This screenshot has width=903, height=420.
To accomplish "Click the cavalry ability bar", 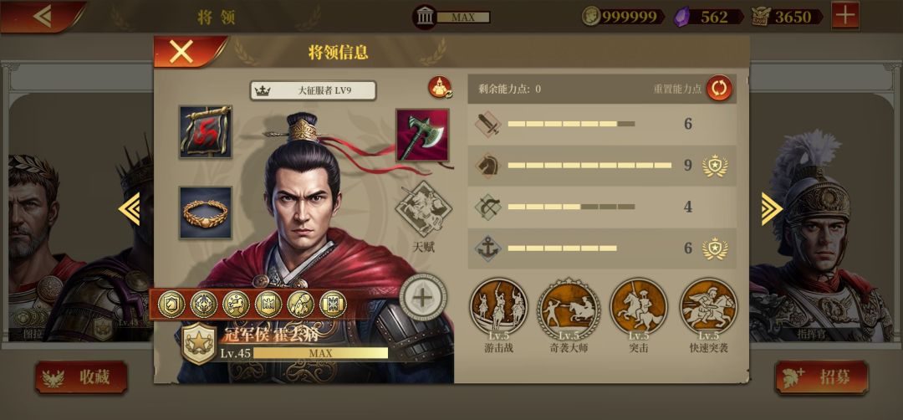I will pyautogui.click(x=602, y=166).
